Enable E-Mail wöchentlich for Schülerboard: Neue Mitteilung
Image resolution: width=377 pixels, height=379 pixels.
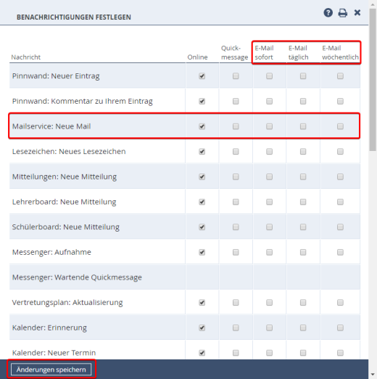click(340, 227)
